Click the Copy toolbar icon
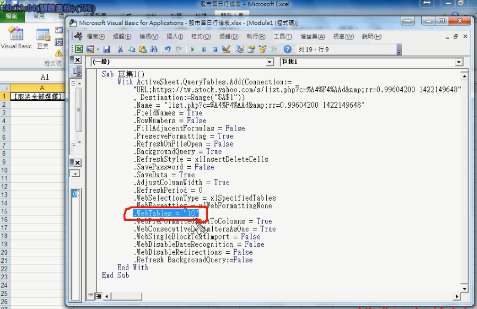Screen dimensions: 477x309 (132, 49)
